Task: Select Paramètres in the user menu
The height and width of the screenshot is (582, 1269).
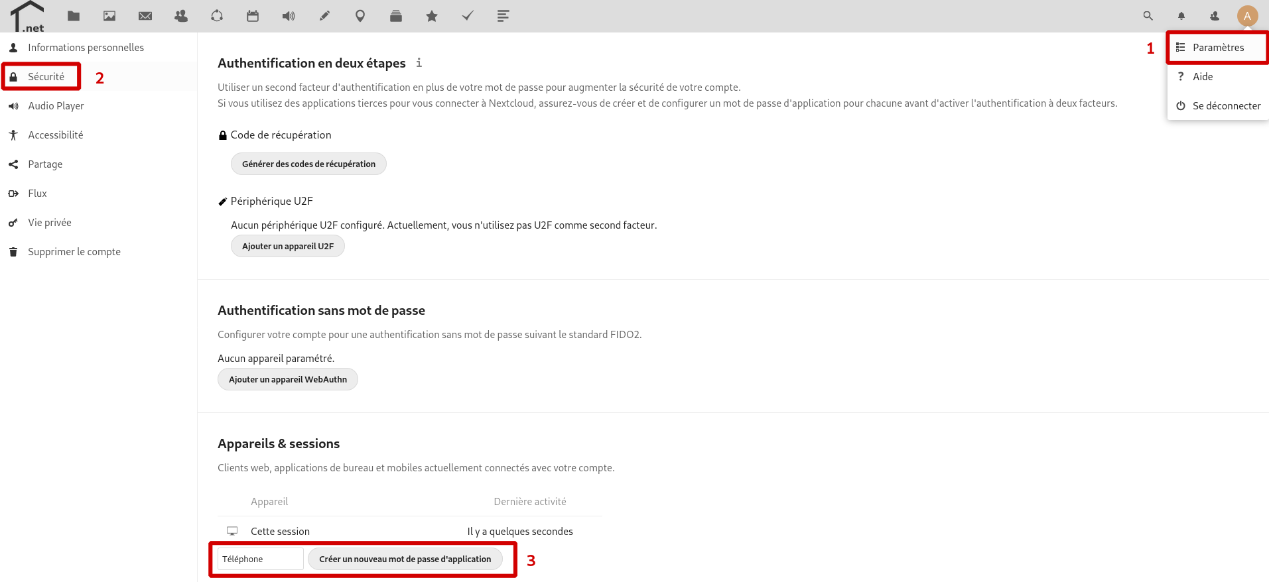Action: click(x=1218, y=48)
